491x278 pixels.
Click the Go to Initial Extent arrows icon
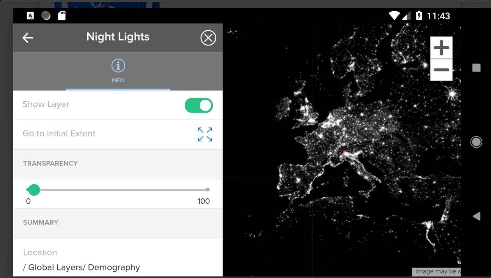[205, 134]
